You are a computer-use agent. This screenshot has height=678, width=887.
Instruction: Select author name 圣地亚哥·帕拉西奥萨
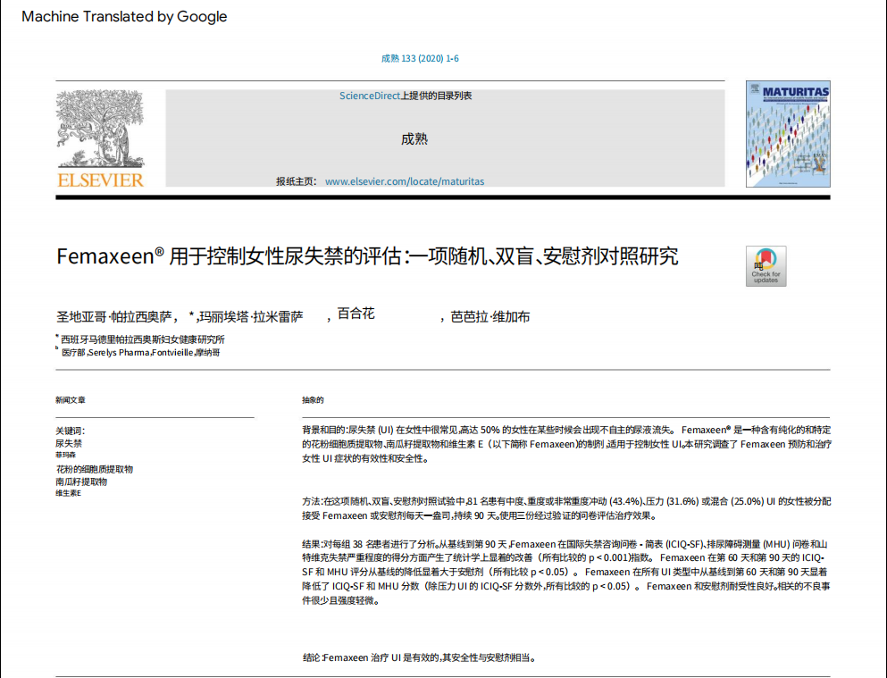[x=113, y=316]
